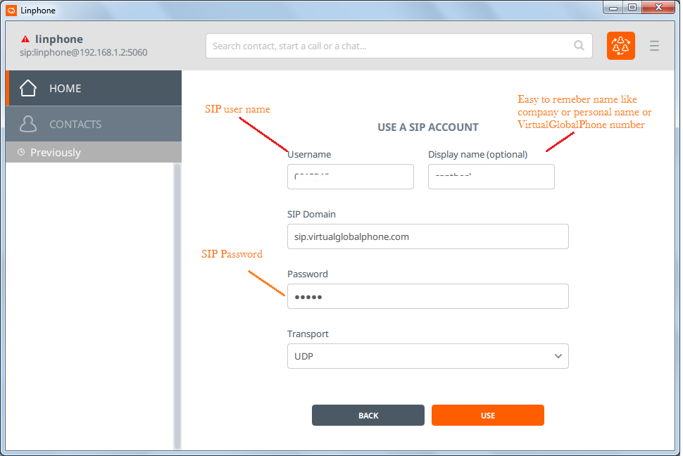
Task: Minimize the Linphone window
Action: (x=613, y=8)
